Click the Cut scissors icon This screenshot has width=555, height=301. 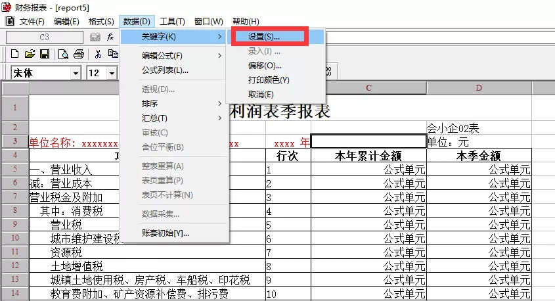click(98, 55)
